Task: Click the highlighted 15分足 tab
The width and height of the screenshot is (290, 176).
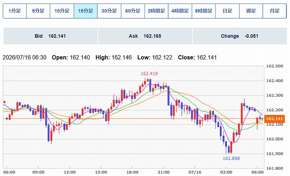Action: point(85,11)
